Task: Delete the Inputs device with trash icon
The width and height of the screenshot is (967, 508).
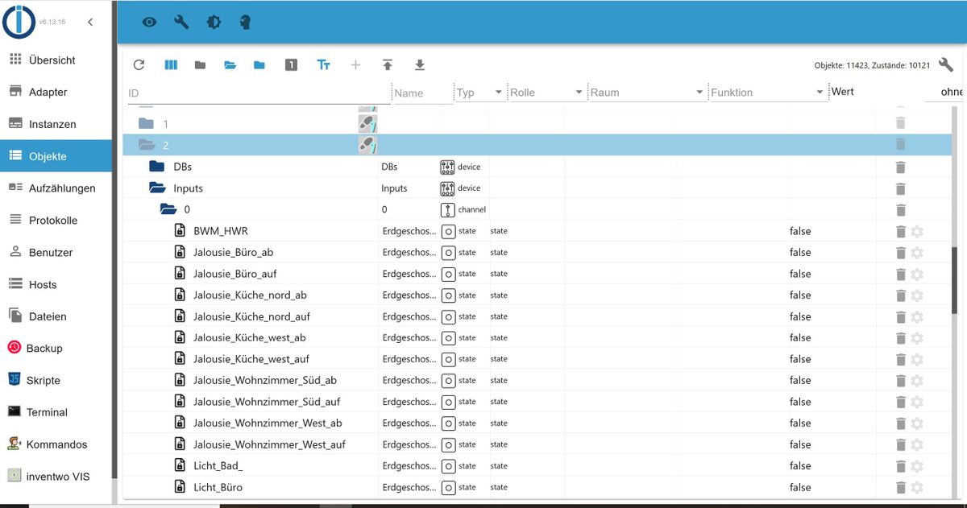Action: (900, 188)
